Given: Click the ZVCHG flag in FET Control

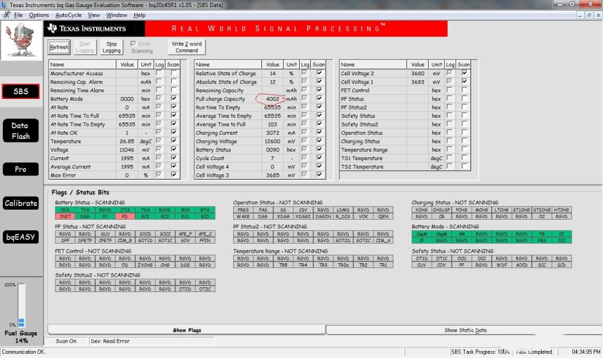Looking at the screenshot, I should tap(145, 265).
